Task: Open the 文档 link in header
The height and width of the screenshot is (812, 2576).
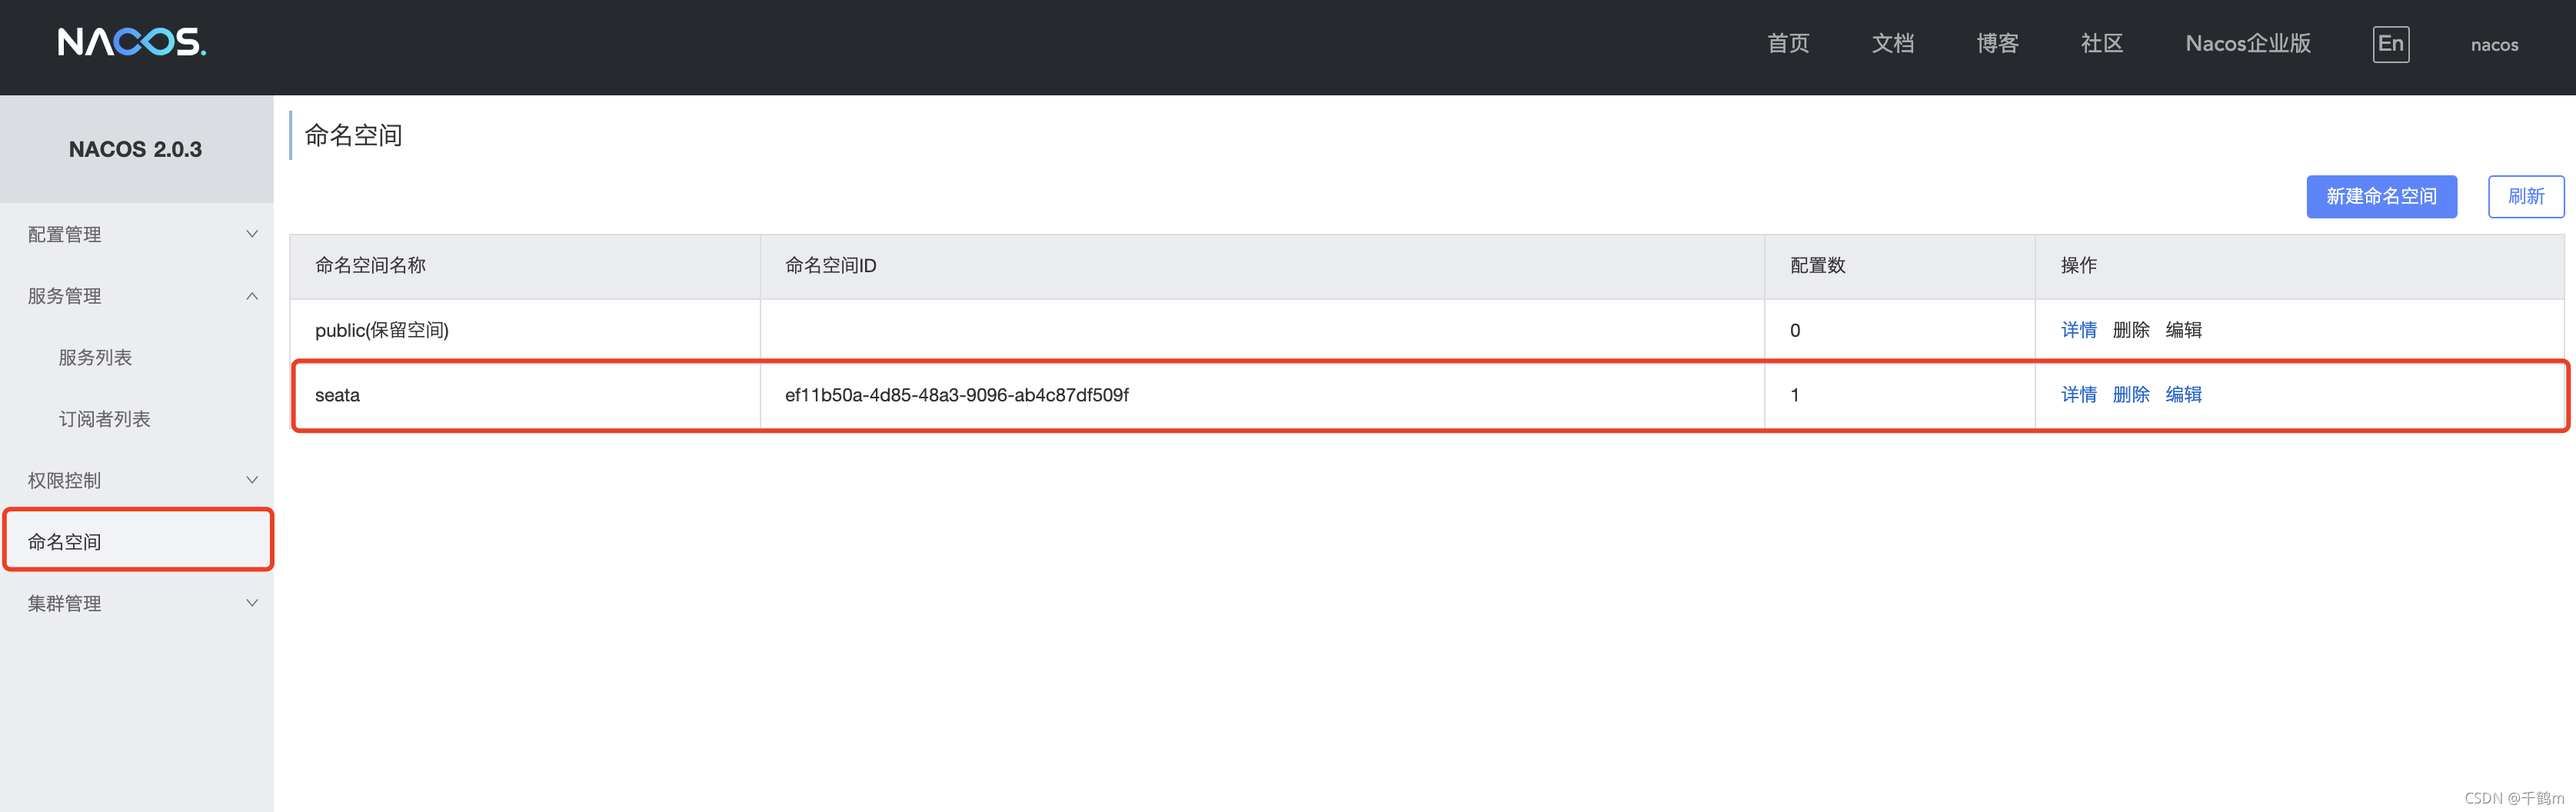Action: (x=1893, y=44)
